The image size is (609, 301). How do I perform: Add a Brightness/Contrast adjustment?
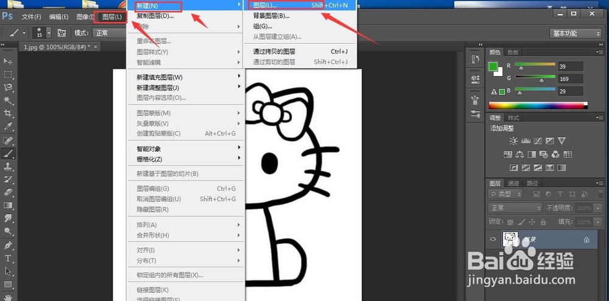513,141
